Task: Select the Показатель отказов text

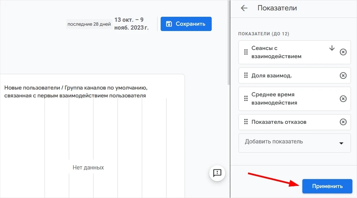Action: tap(279, 122)
